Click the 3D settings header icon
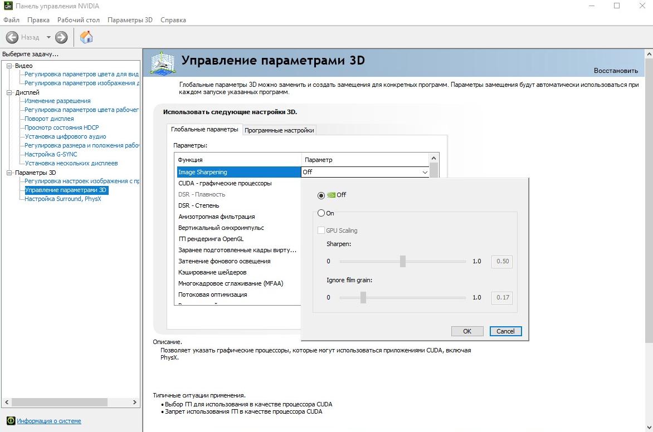This screenshot has height=432, width=653. coord(163,63)
